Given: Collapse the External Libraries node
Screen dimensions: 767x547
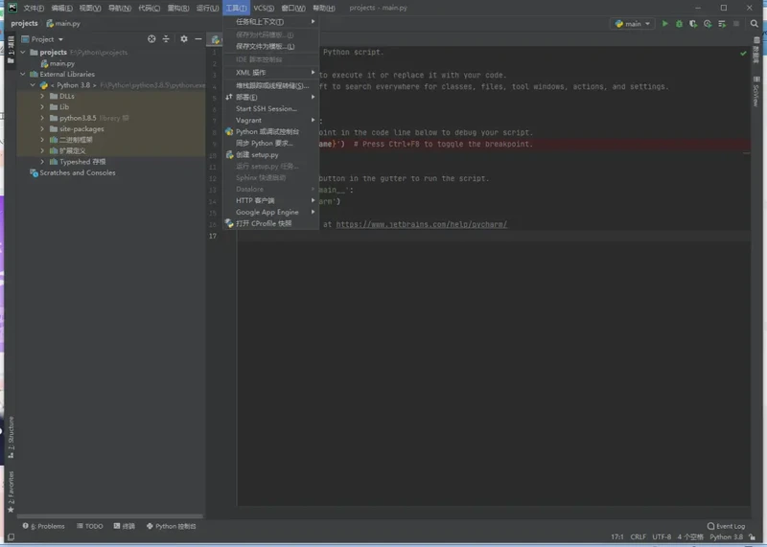Looking at the screenshot, I should pyautogui.click(x=23, y=74).
